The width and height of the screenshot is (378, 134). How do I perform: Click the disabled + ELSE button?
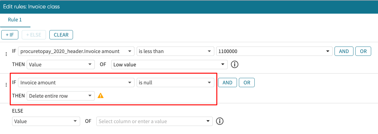click(34, 35)
